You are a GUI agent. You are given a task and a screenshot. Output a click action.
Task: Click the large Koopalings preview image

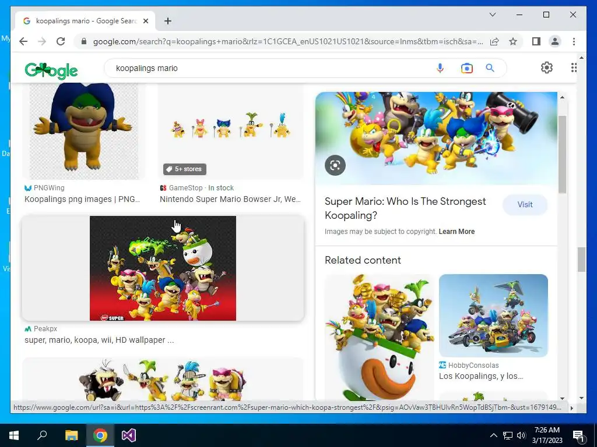pos(436,139)
